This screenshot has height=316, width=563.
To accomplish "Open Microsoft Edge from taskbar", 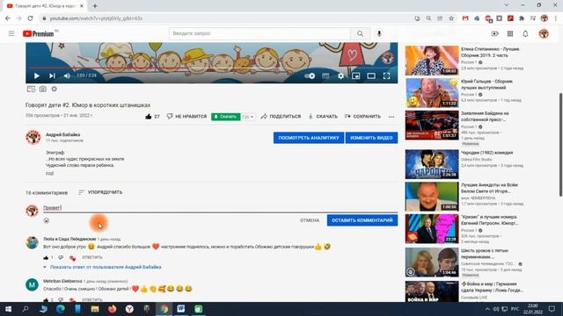I will (61, 309).
